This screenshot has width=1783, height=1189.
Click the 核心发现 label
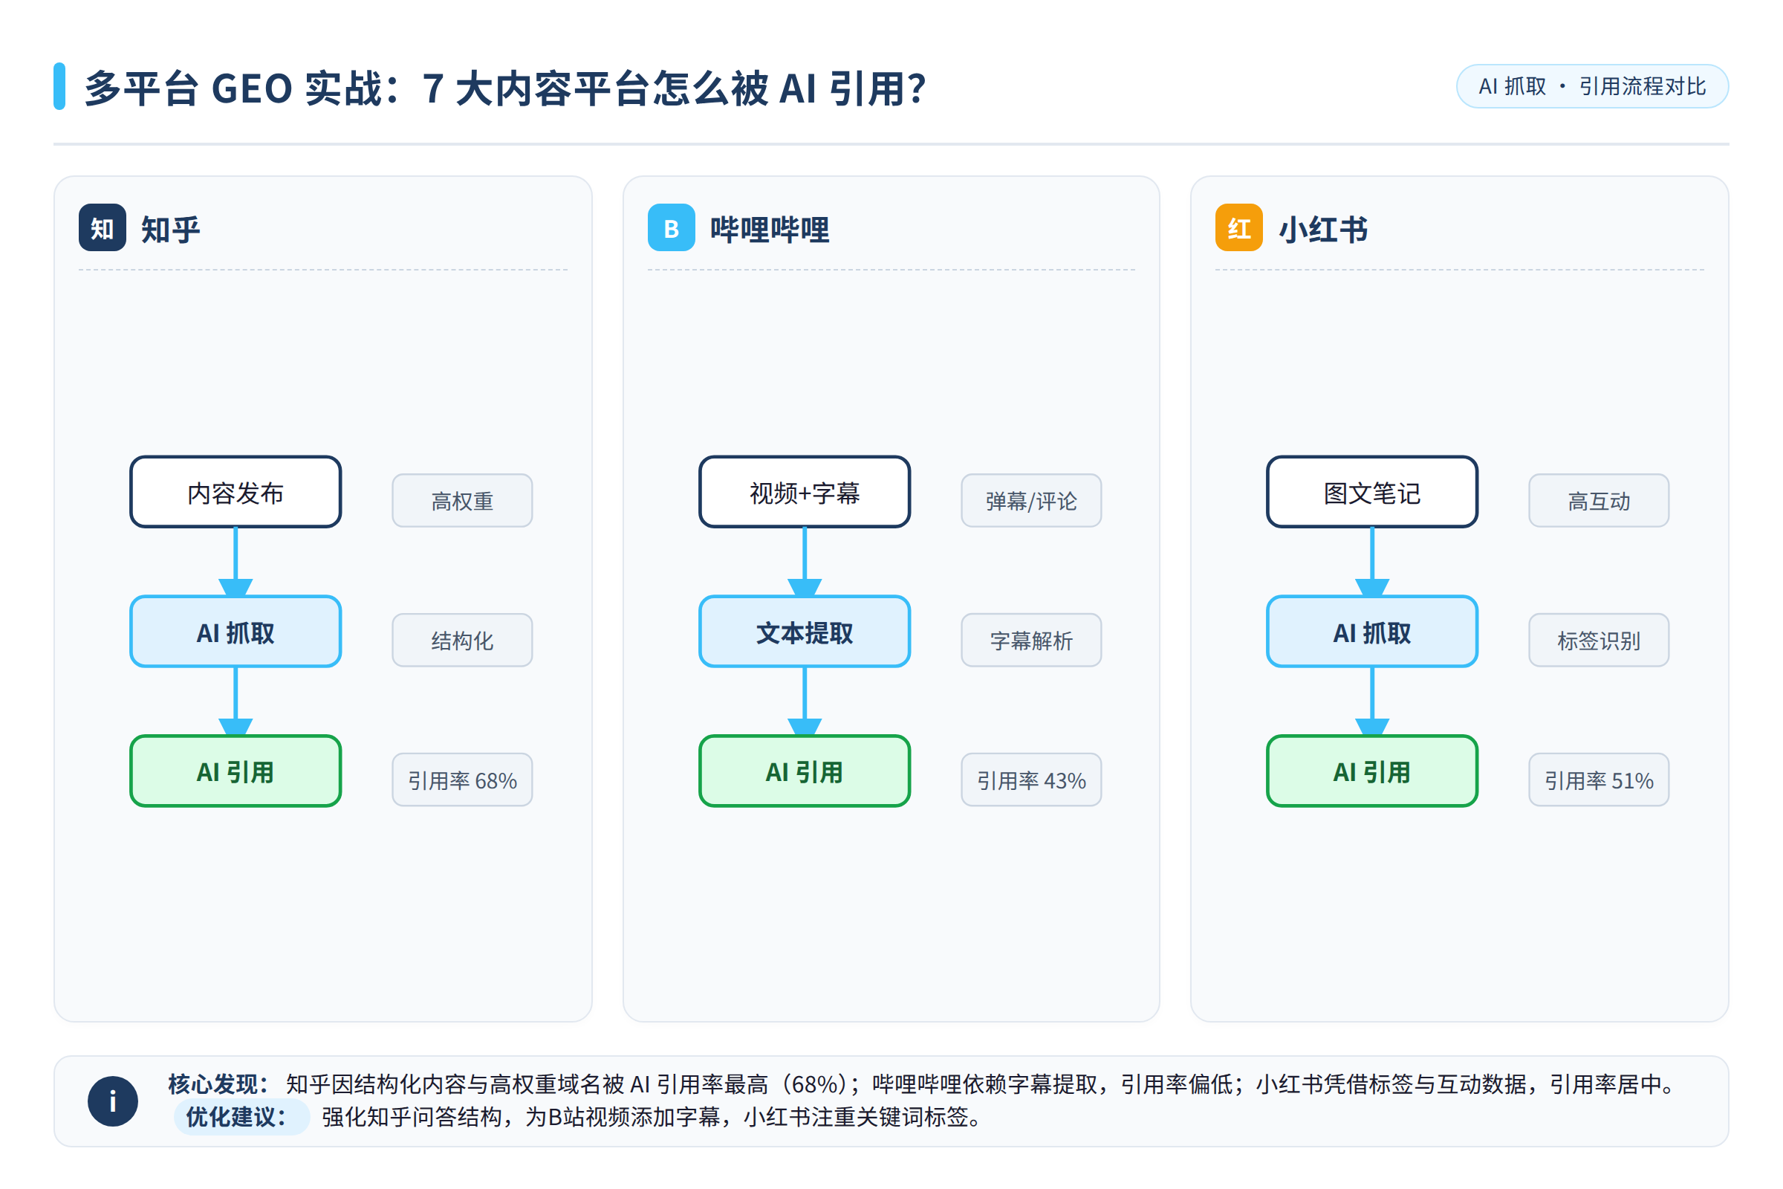pyautogui.click(x=218, y=1084)
